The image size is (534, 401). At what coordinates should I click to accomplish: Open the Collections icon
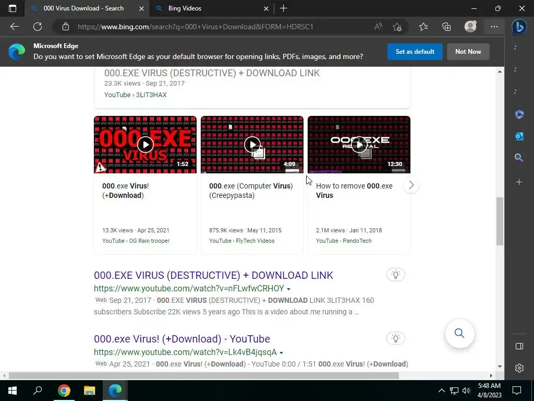coord(446,27)
